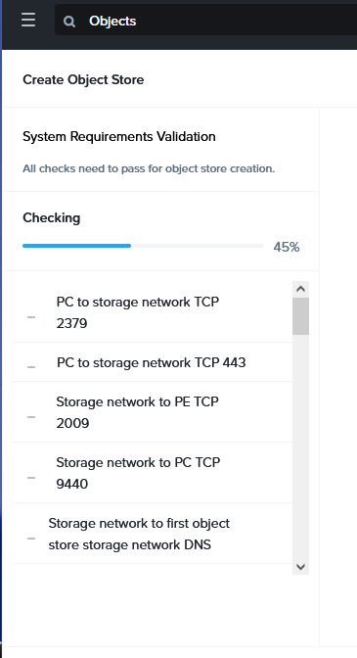357x658 pixels.
Task: Click pending status dash for storage network DNS
Action: pos(31,539)
